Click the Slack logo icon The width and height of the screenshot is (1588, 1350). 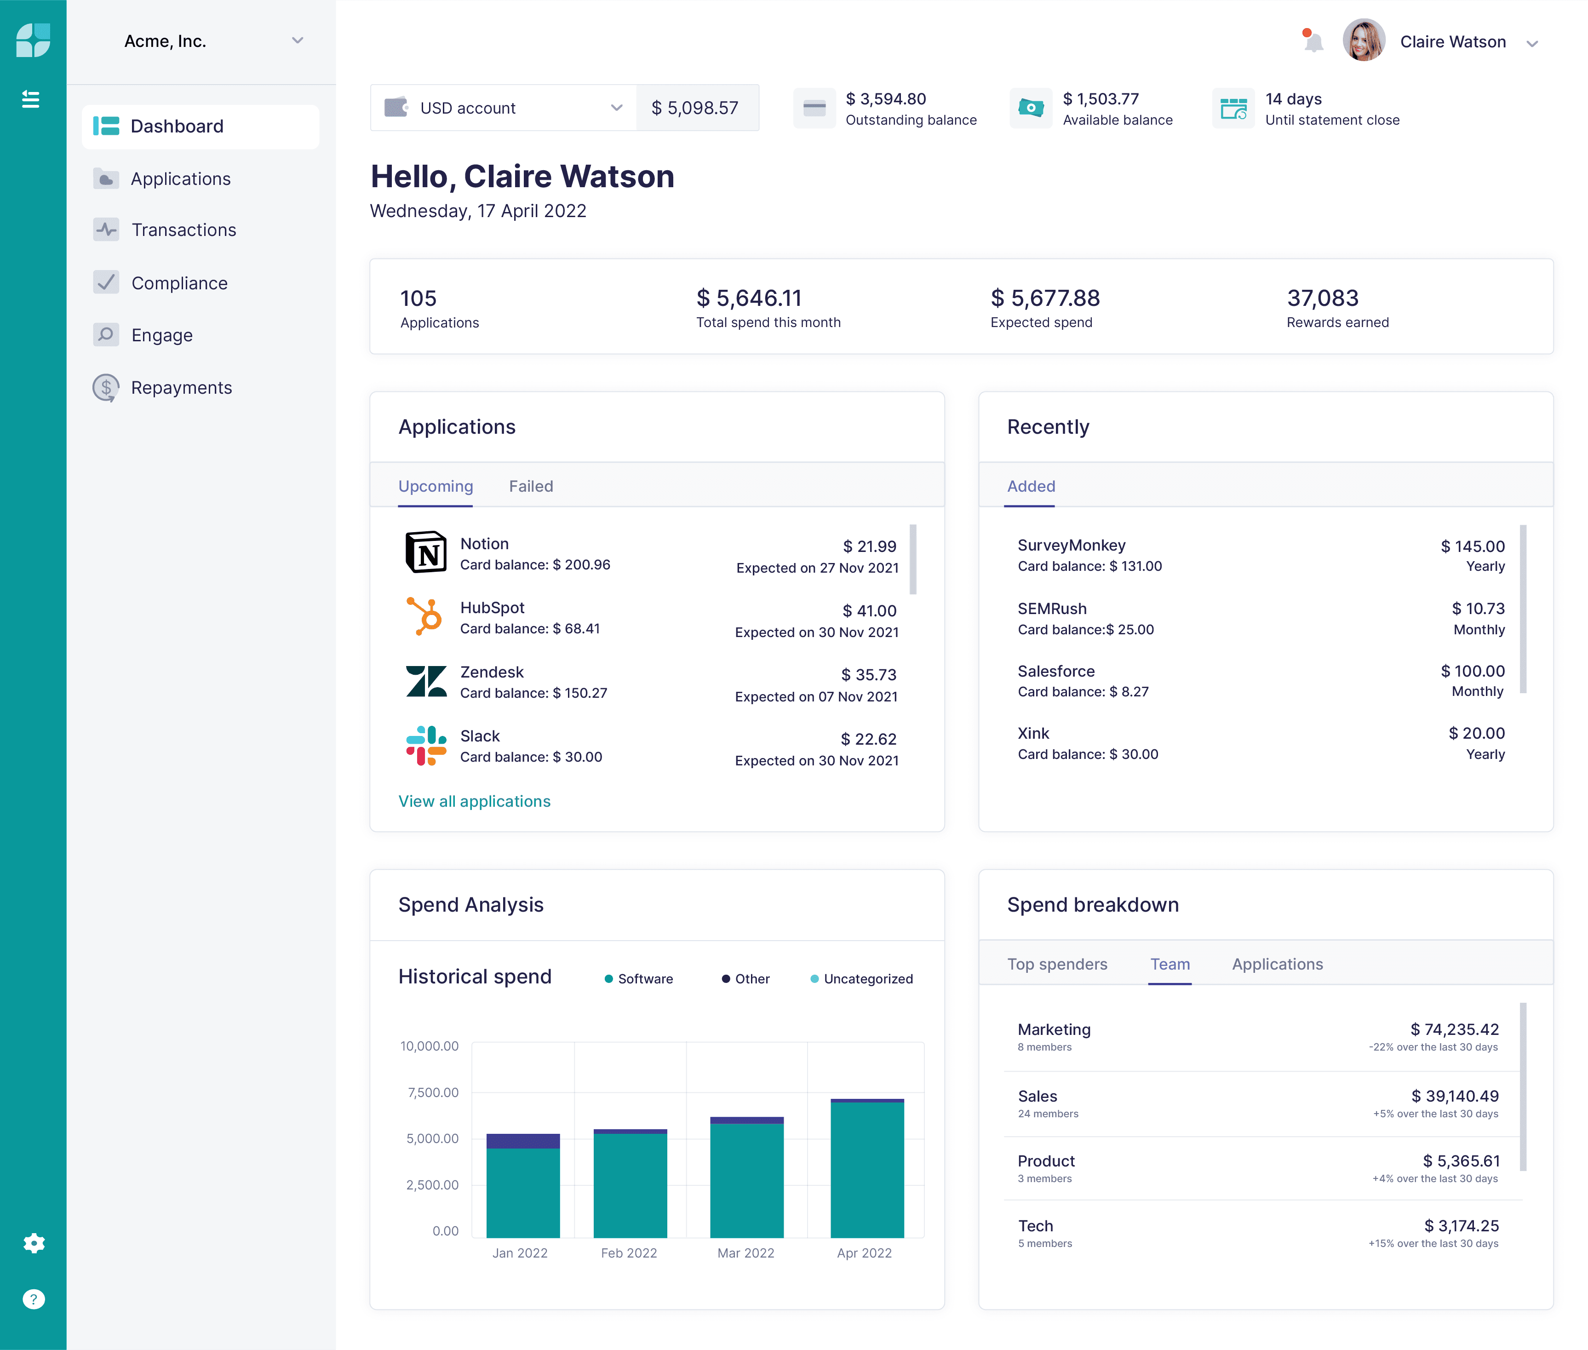[425, 746]
